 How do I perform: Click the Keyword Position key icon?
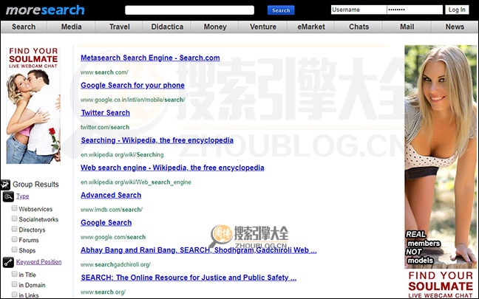click(8, 262)
